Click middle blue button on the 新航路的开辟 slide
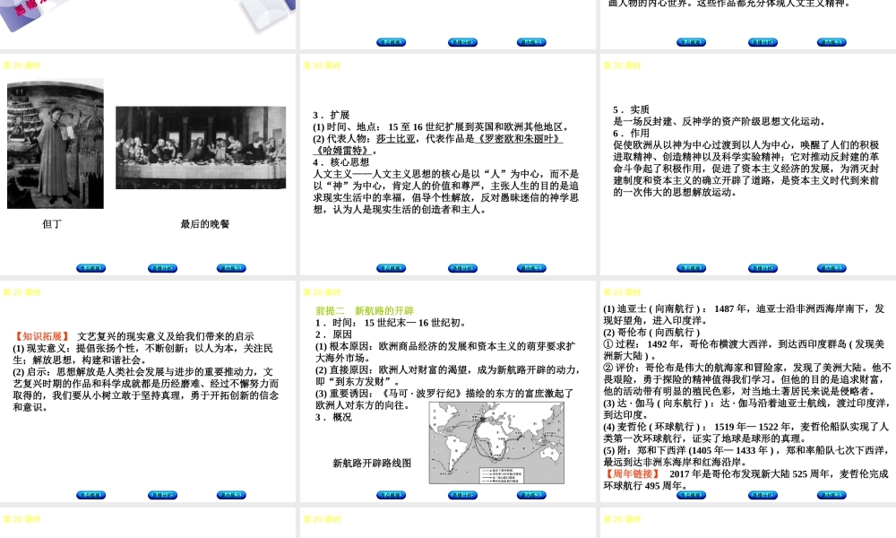The width and height of the screenshot is (896, 538). (462, 495)
